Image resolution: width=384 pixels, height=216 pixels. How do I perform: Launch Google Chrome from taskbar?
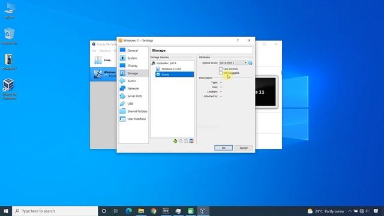[154, 211]
